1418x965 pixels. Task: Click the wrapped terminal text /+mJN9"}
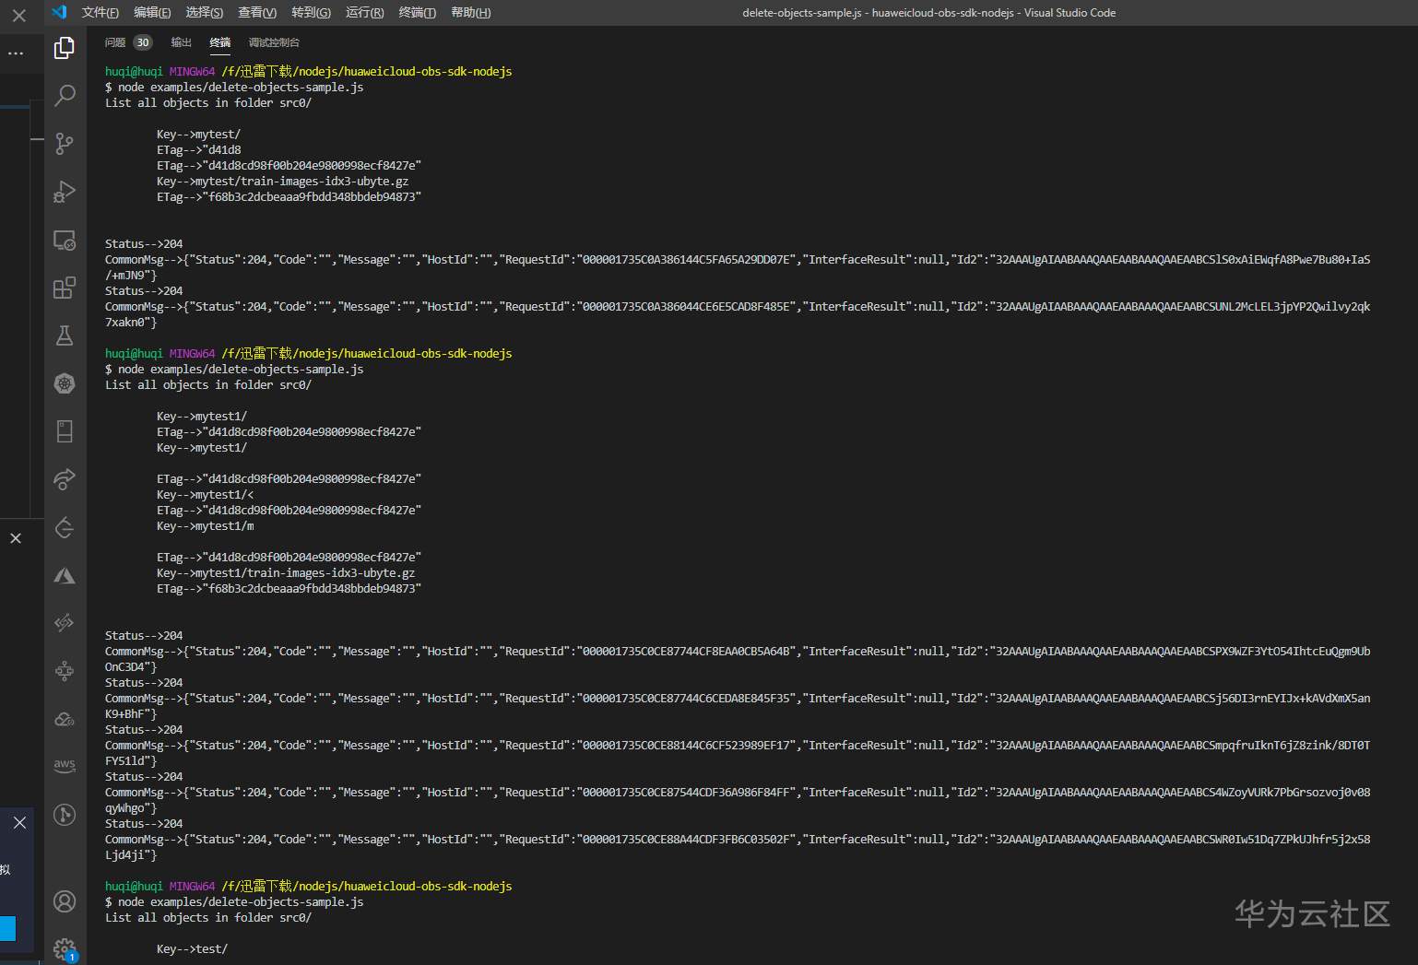131,276
